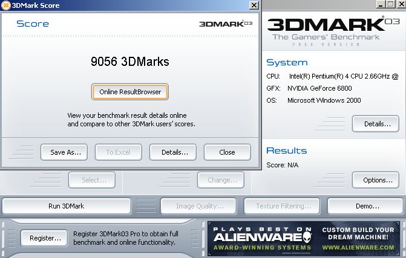Click the Change button in main window
The width and height of the screenshot is (406, 258).
pyautogui.click(x=221, y=180)
